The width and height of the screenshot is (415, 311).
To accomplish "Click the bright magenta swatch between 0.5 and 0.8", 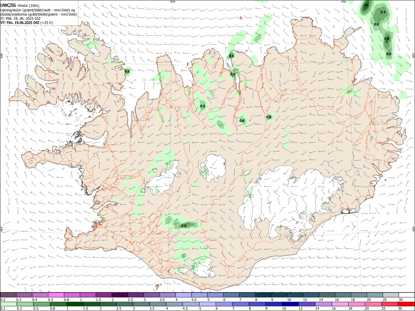I will [x=56, y=295].
